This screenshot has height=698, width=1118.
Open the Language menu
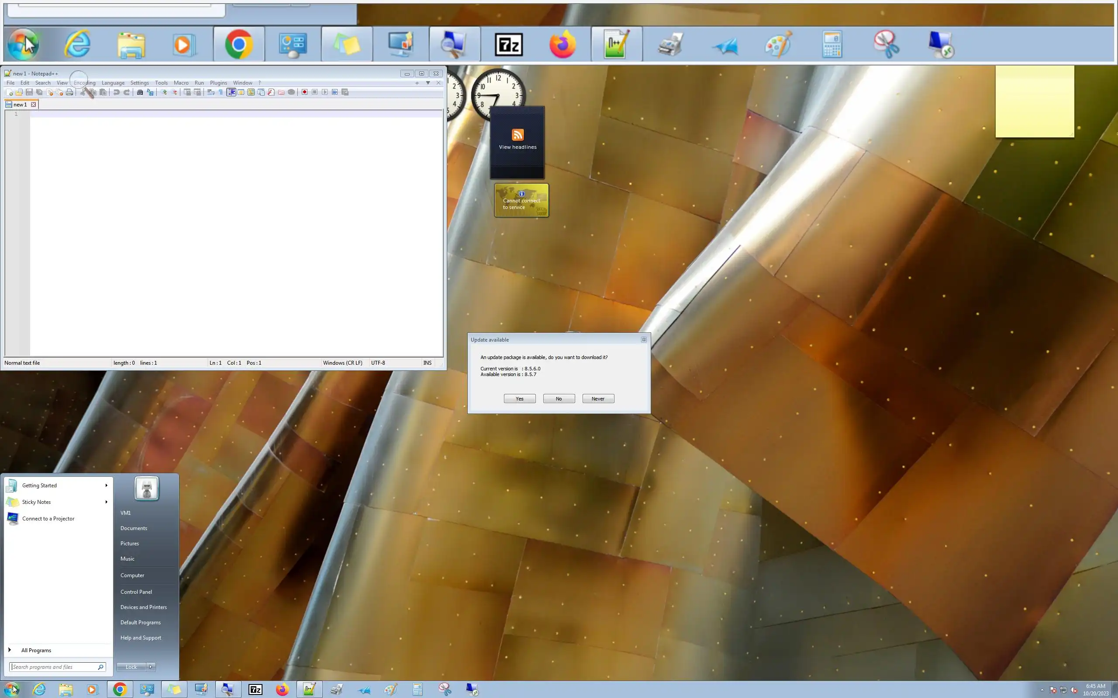tap(113, 83)
